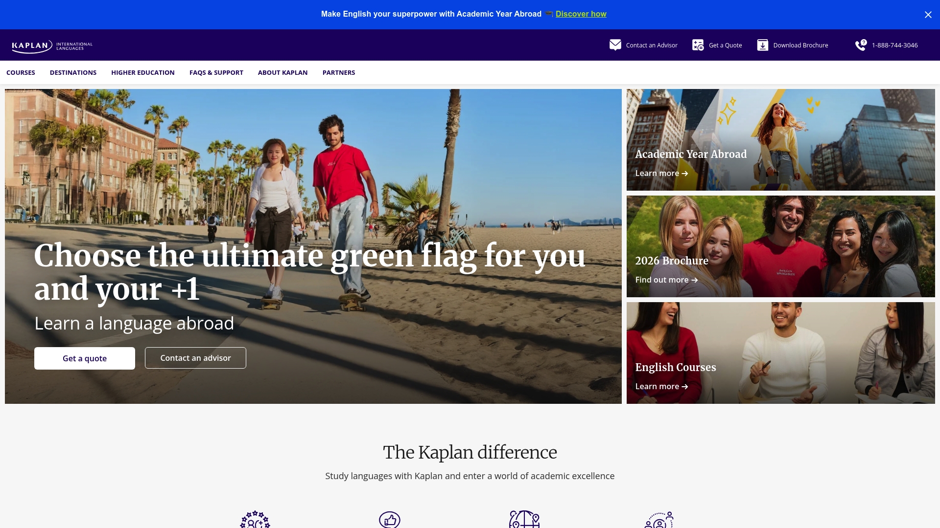This screenshot has height=528, width=940.
Task: Dismiss the blue announcement banner
Action: click(x=928, y=14)
